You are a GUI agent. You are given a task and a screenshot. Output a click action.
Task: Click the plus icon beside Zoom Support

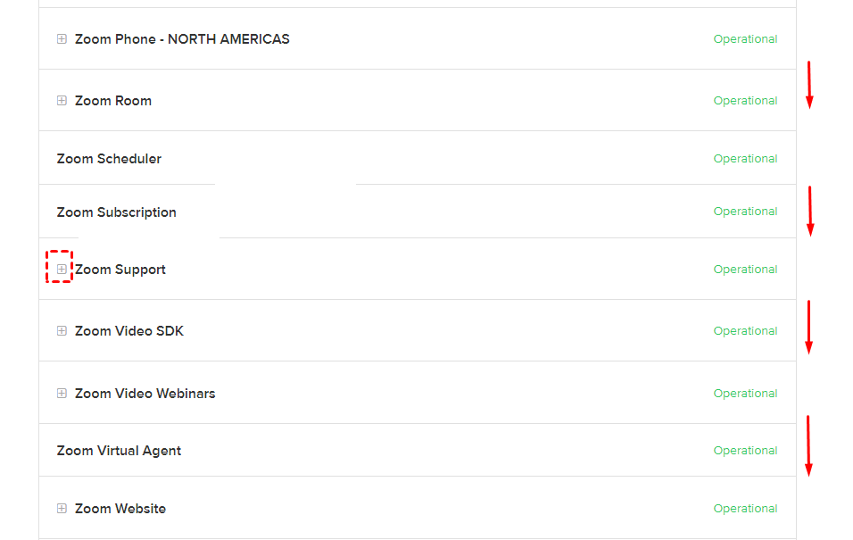(62, 269)
